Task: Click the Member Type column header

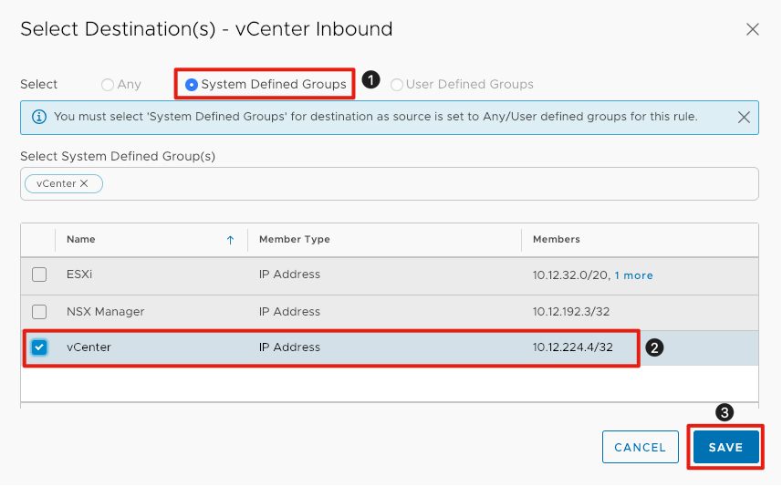Action: pos(295,240)
